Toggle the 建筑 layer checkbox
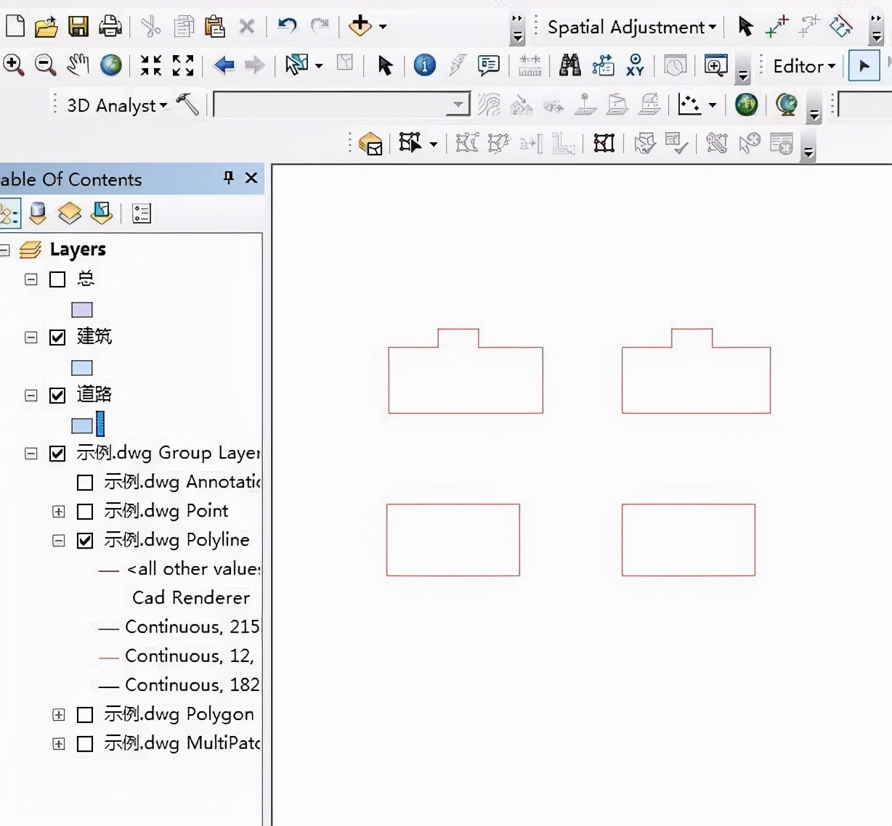 [57, 338]
